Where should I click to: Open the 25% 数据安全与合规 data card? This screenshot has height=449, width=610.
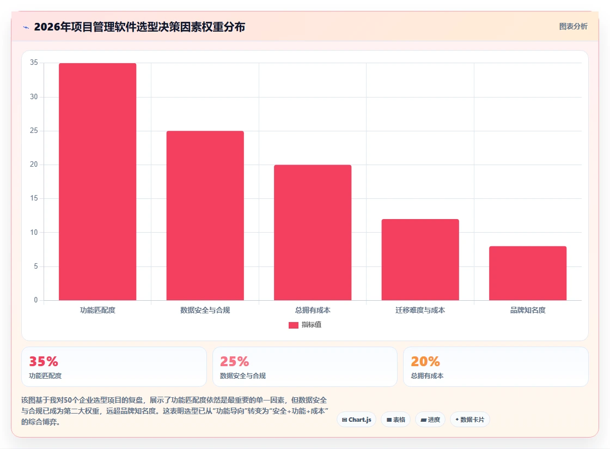tap(305, 367)
